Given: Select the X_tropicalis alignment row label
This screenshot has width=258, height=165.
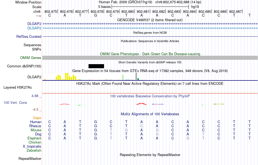Looking at the screenshot, I should point(32,147).
